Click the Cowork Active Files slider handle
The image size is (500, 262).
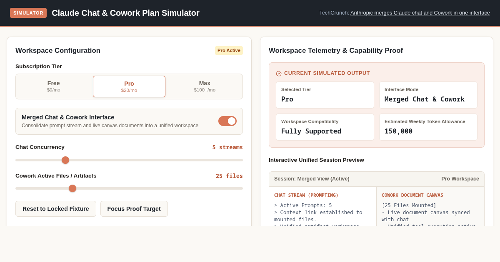coord(72,188)
